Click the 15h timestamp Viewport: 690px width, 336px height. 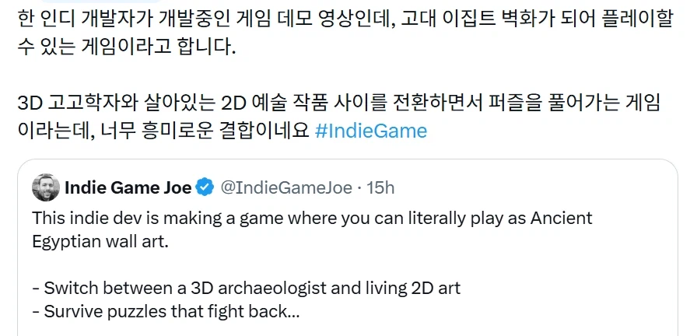coord(381,187)
